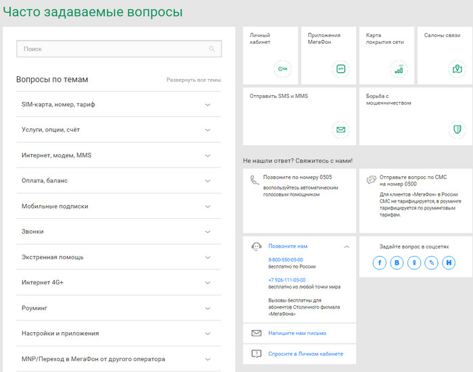Click Спросите в Личном кабинете link
Viewport: 473px width, 372px height.
click(x=305, y=354)
